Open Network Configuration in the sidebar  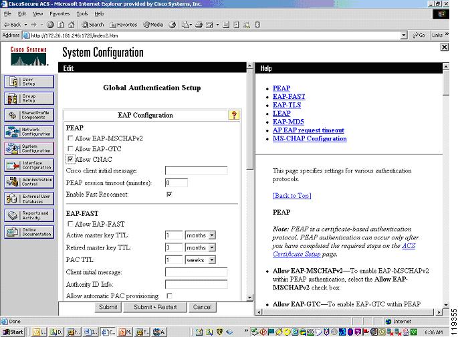(29, 132)
